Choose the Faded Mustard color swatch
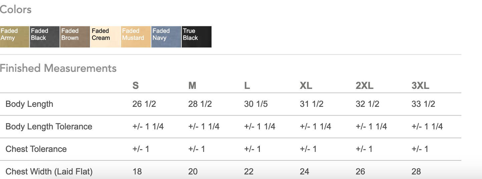482x179 pixels. 136,37
